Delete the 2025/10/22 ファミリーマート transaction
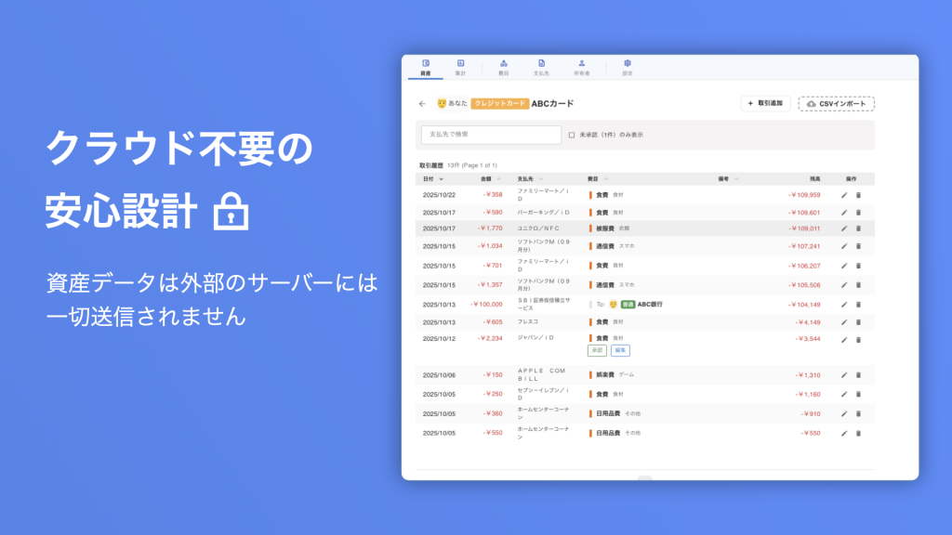 858,195
